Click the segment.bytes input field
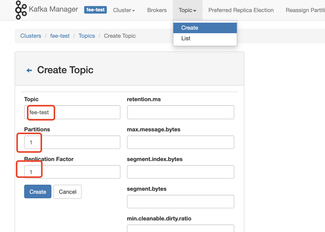This screenshot has width=325, height=232. [181, 202]
